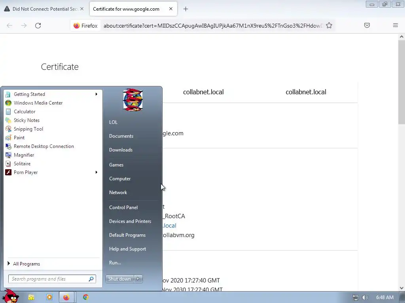
Task: Click the about:certificate URL bar
Action: pyautogui.click(x=213, y=26)
